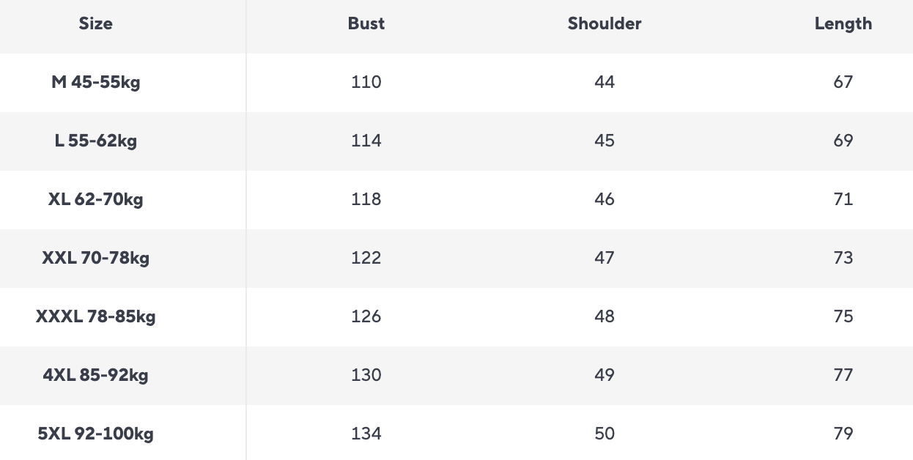The image size is (913, 460).
Task: Select the M 45-55kg size row label
Action: 96,82
